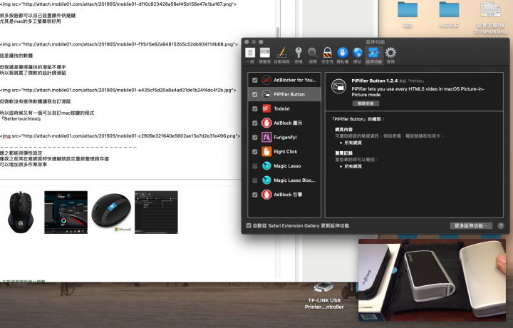The image size is (513, 328).
Task: Disable the Right Click extension checkbox
Action: click(255, 152)
